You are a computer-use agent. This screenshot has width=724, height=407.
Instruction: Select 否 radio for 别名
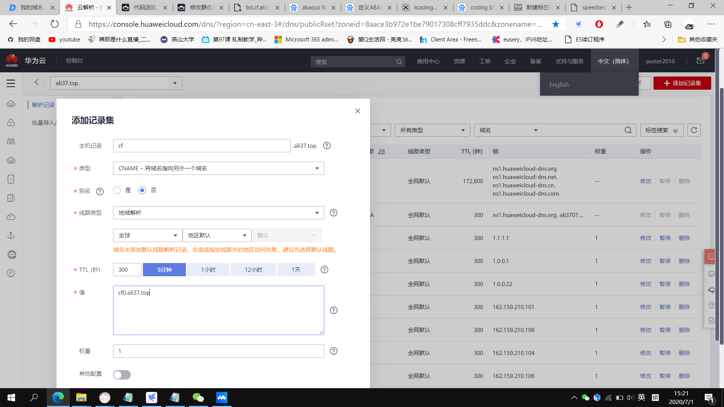[142, 191]
